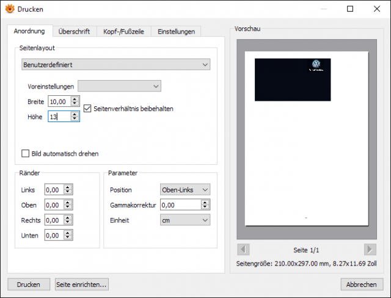Switch to the Überschrift tab

(x=74, y=32)
